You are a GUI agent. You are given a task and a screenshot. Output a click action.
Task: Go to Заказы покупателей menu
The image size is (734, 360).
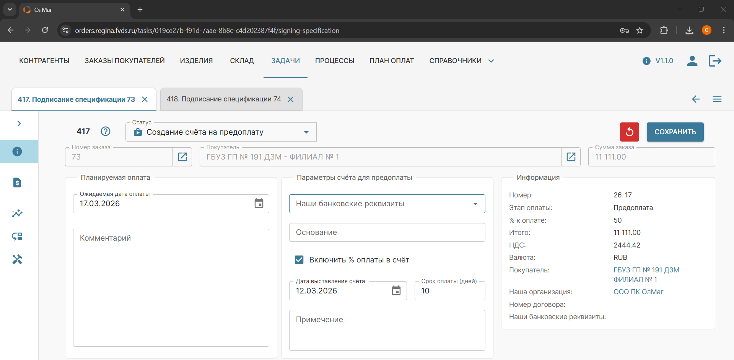click(125, 61)
